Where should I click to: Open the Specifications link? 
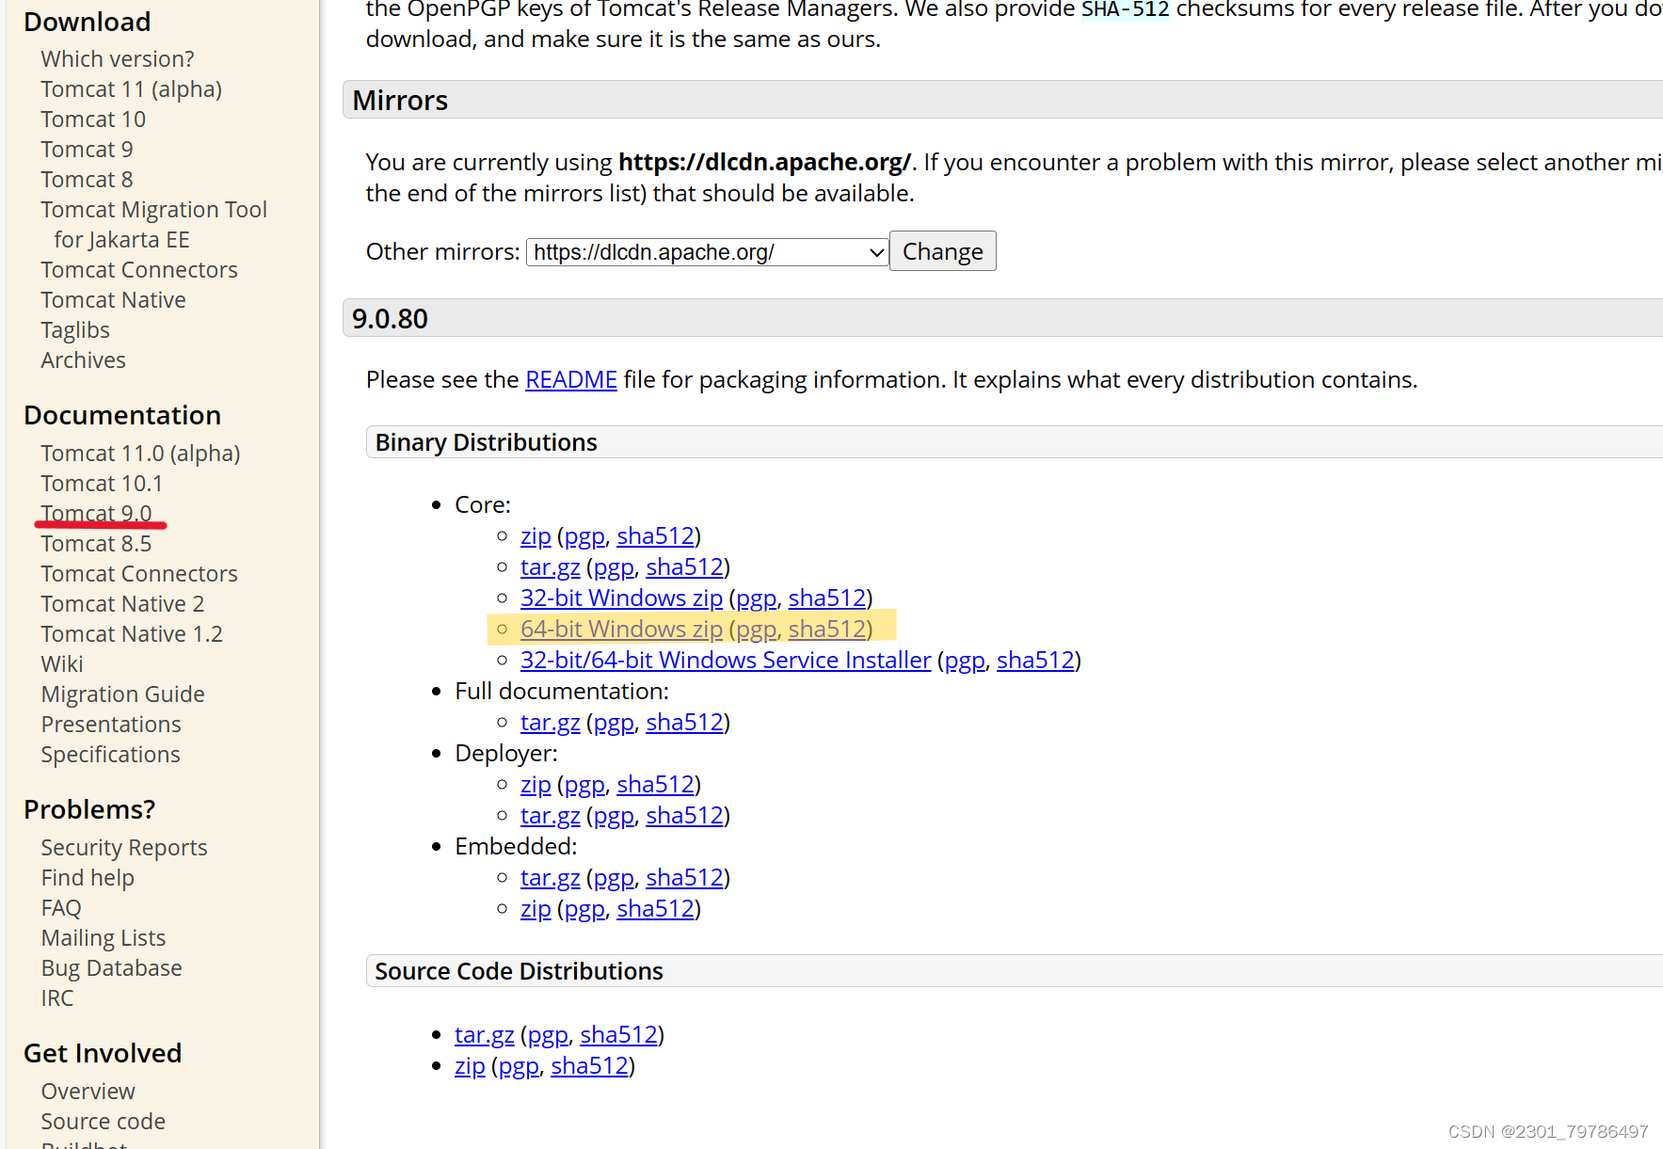(110, 754)
